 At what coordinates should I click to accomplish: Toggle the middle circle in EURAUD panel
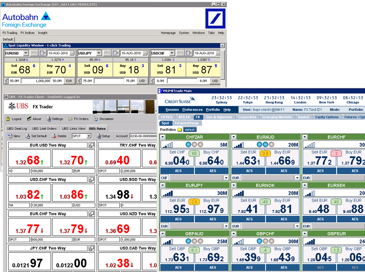[265, 145]
